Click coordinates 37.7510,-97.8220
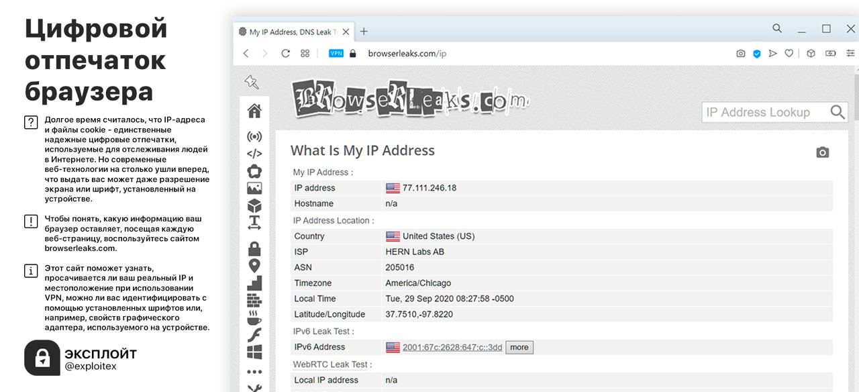Image resolution: width=859 pixels, height=392 pixels. click(419, 314)
